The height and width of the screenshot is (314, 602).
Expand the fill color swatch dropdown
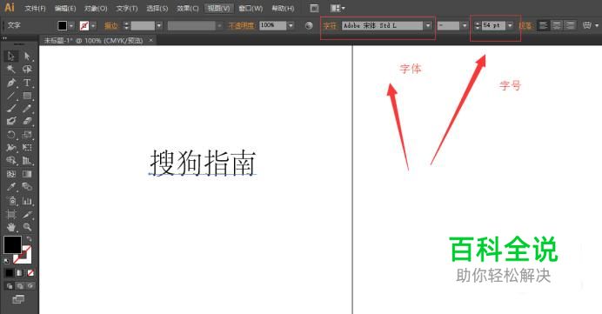click(71, 26)
